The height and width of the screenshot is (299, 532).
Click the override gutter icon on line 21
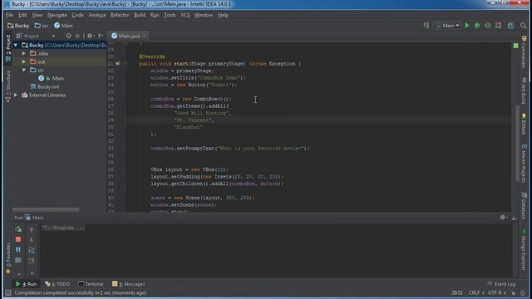[117, 63]
